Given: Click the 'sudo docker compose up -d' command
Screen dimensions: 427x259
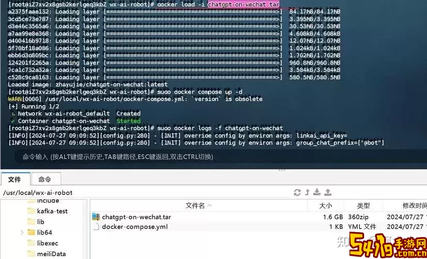Looking at the screenshot, I should 200,92.
